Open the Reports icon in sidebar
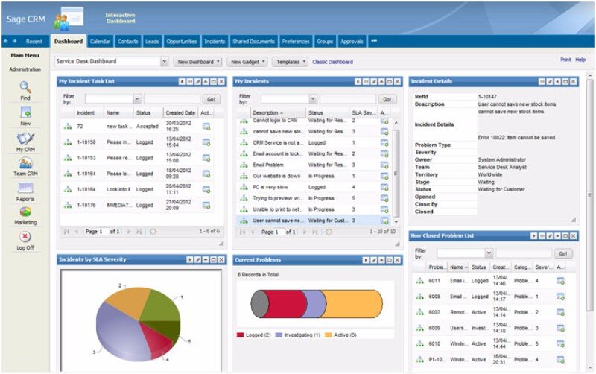The image size is (596, 374). [x=25, y=188]
